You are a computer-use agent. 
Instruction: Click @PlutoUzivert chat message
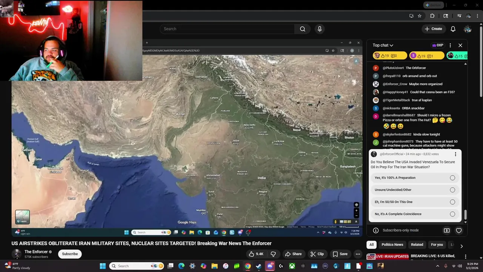click(415, 68)
